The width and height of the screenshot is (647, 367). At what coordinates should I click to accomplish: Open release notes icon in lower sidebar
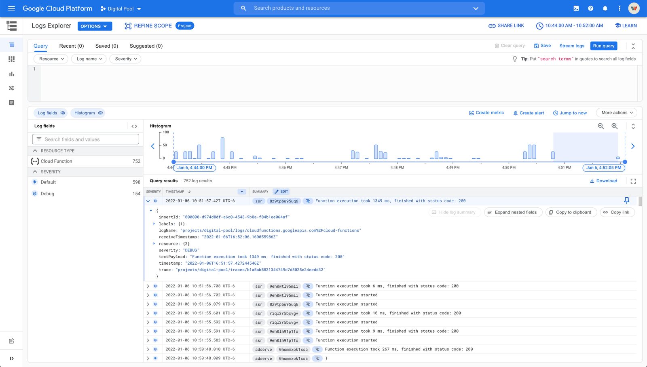11,341
